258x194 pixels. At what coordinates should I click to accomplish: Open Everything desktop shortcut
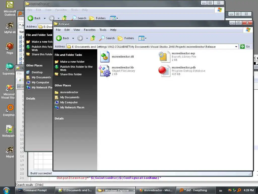tap(9, 111)
